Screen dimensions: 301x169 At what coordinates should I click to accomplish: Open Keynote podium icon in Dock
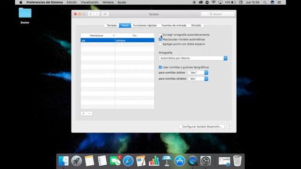[166, 161]
